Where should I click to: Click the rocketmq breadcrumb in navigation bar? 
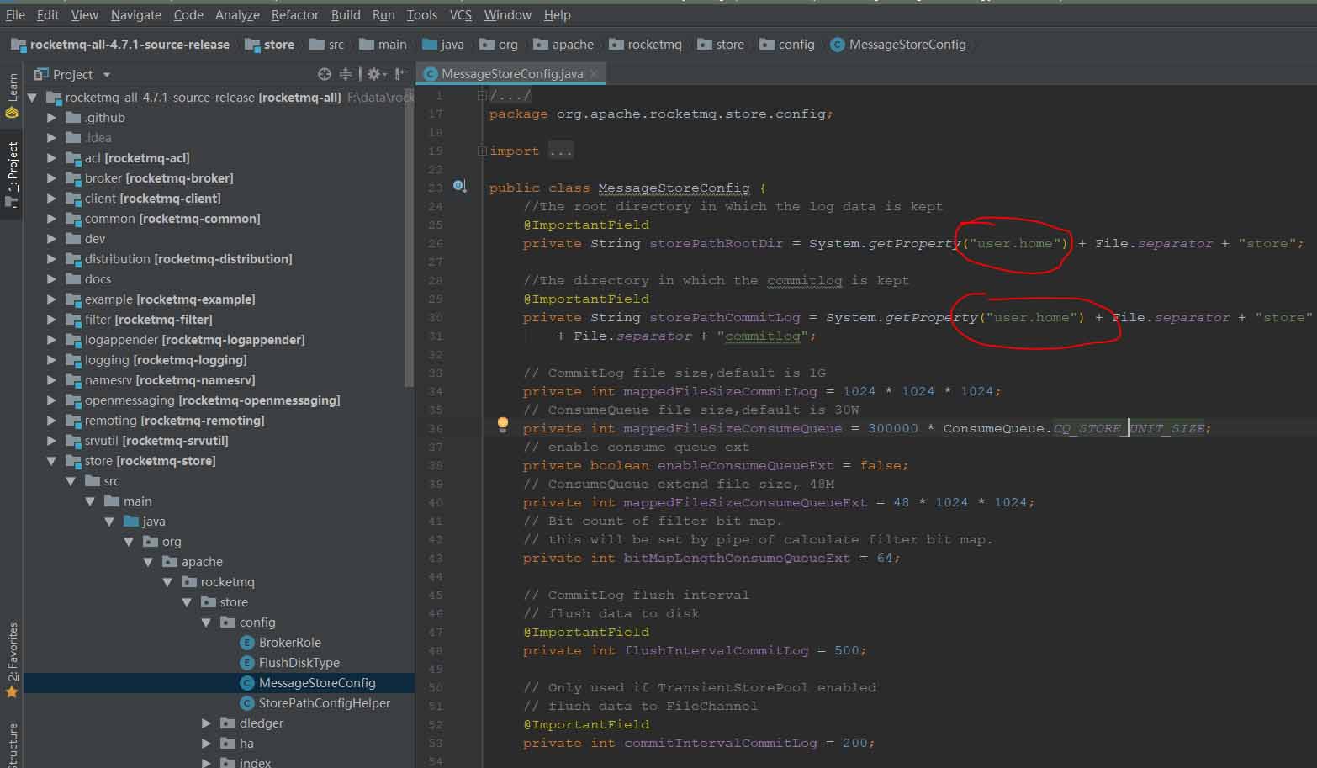tap(653, 45)
